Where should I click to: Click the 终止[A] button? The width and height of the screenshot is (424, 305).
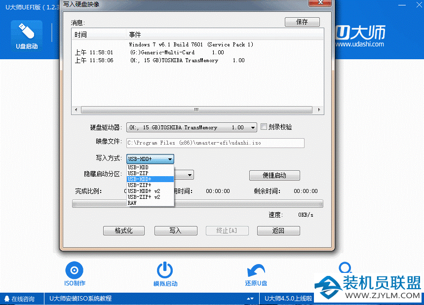(x=227, y=230)
